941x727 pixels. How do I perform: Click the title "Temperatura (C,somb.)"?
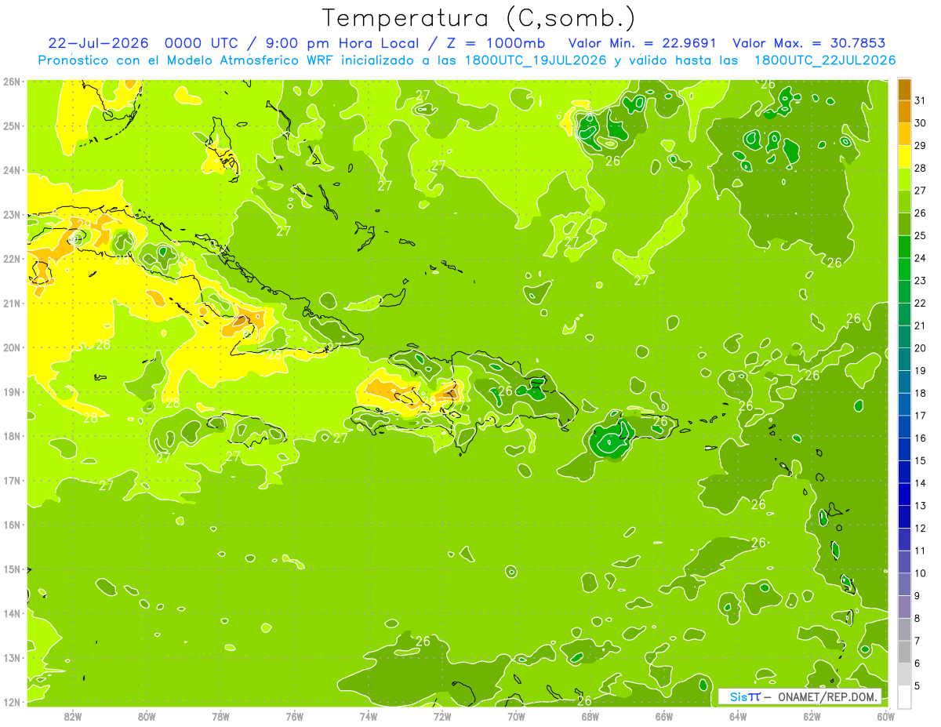coord(479,18)
